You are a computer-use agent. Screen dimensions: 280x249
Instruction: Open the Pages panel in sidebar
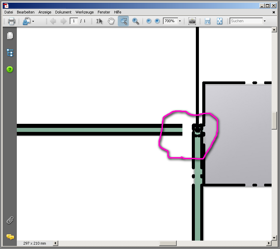pos(10,36)
